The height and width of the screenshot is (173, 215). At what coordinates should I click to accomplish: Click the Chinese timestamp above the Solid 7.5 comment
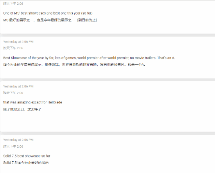[13, 146]
